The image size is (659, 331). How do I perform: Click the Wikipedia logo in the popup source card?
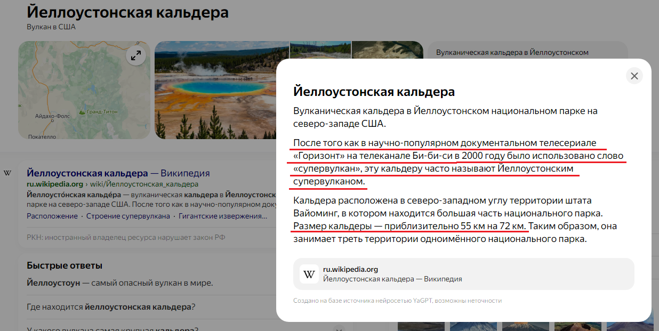click(x=309, y=274)
